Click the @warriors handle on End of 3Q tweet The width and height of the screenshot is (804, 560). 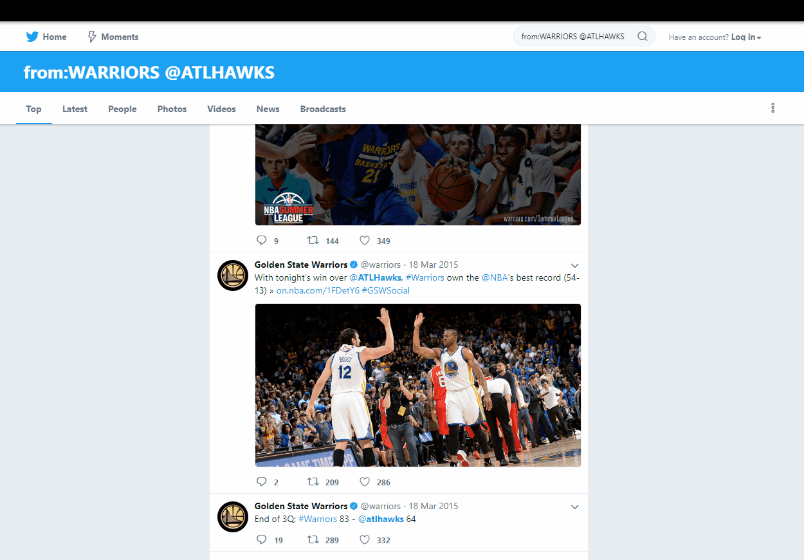pos(380,506)
